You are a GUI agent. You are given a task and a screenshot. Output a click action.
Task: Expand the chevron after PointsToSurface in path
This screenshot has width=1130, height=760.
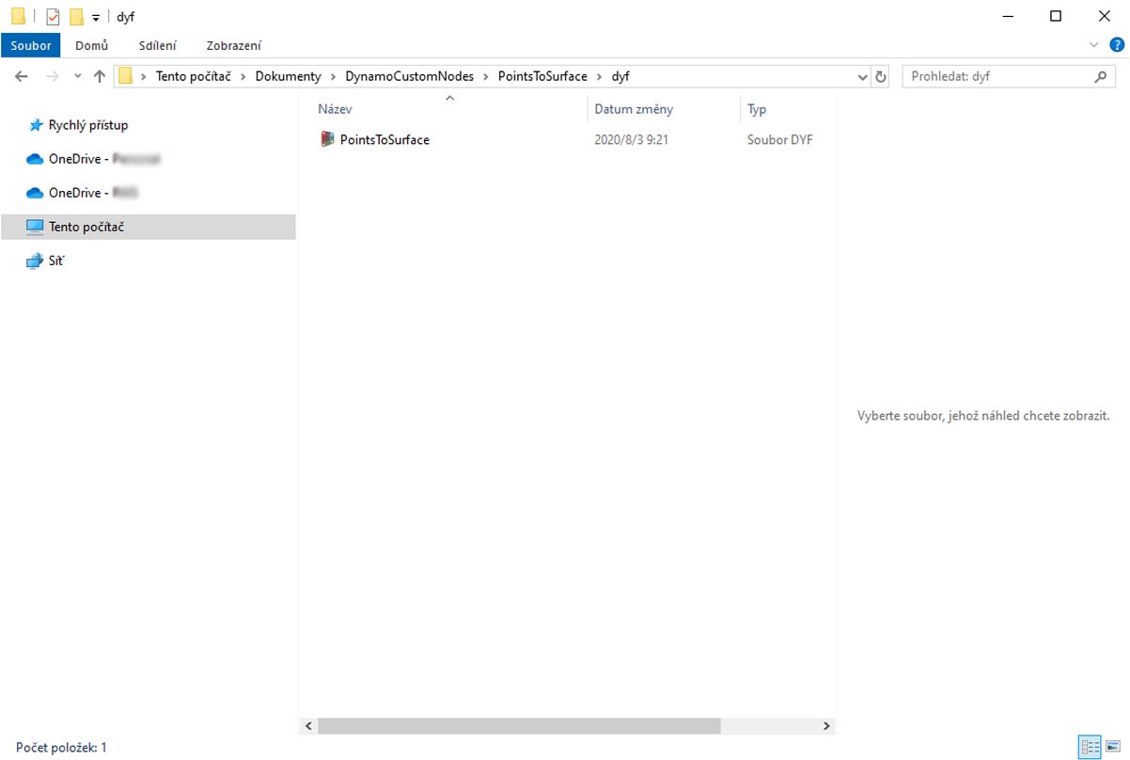(x=599, y=77)
